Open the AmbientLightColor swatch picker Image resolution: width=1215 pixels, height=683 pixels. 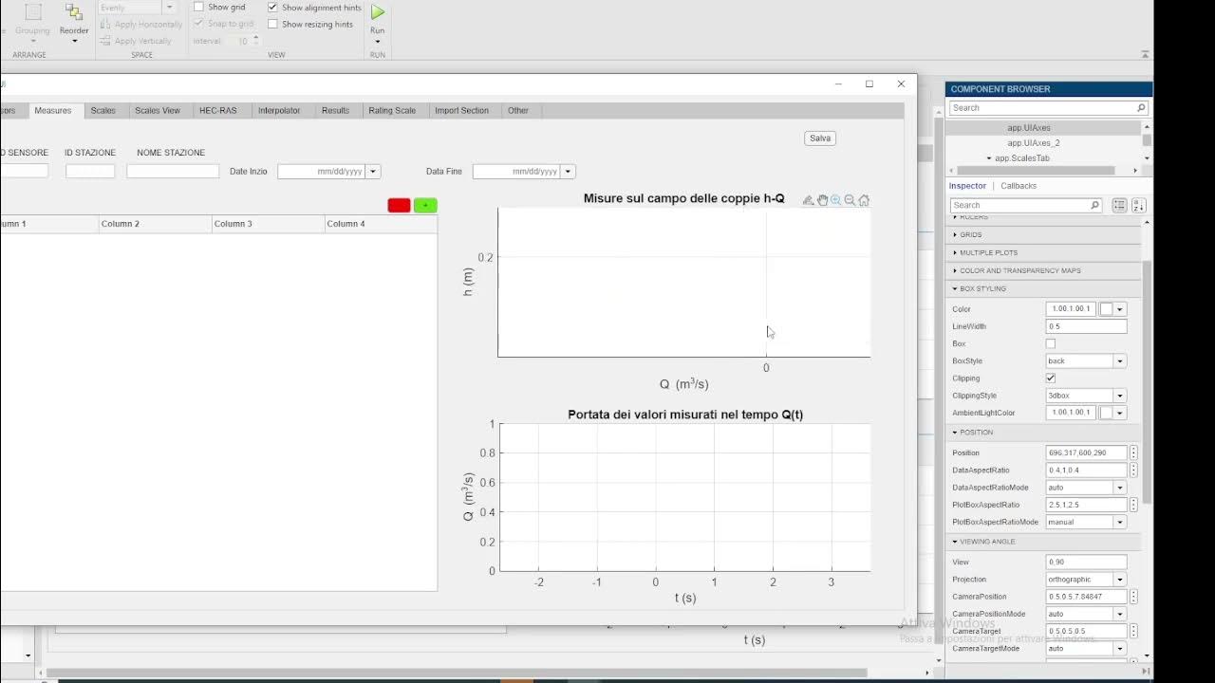point(1112,413)
